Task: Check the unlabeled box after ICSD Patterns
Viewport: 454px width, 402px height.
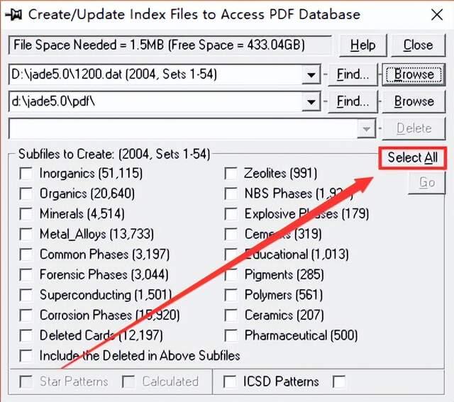Action: click(x=340, y=382)
